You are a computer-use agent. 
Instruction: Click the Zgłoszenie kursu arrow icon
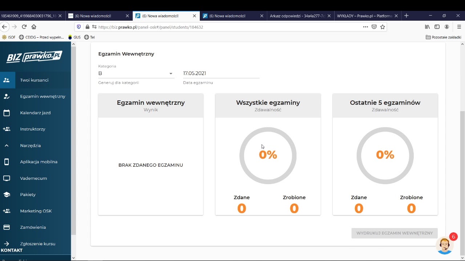[x=7, y=244]
